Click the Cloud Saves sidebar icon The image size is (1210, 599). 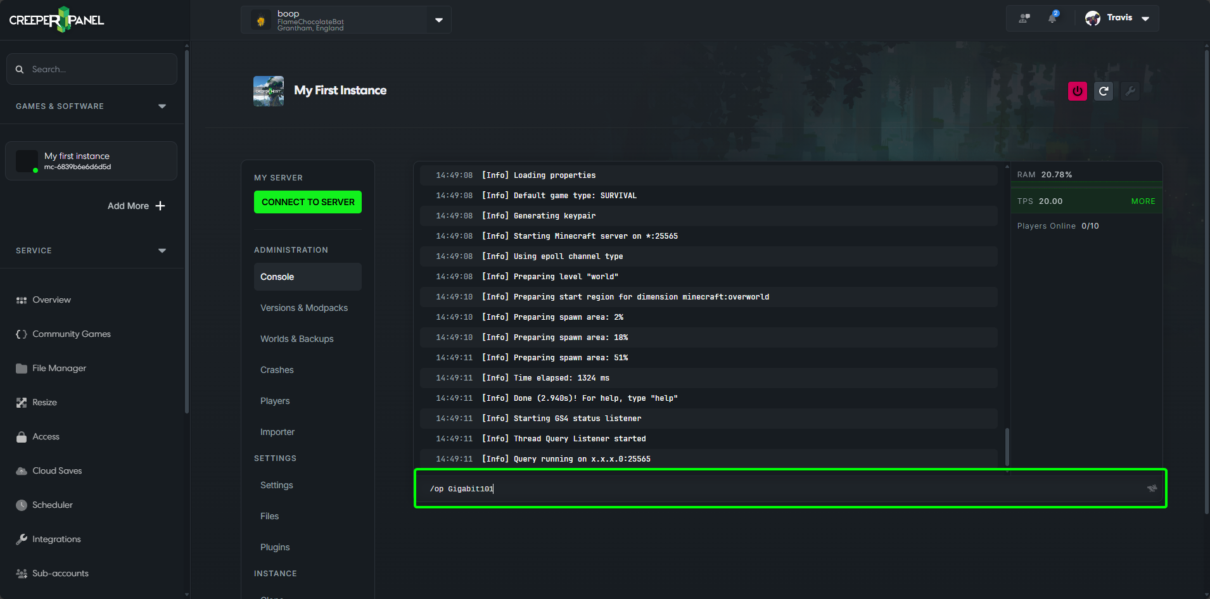21,470
